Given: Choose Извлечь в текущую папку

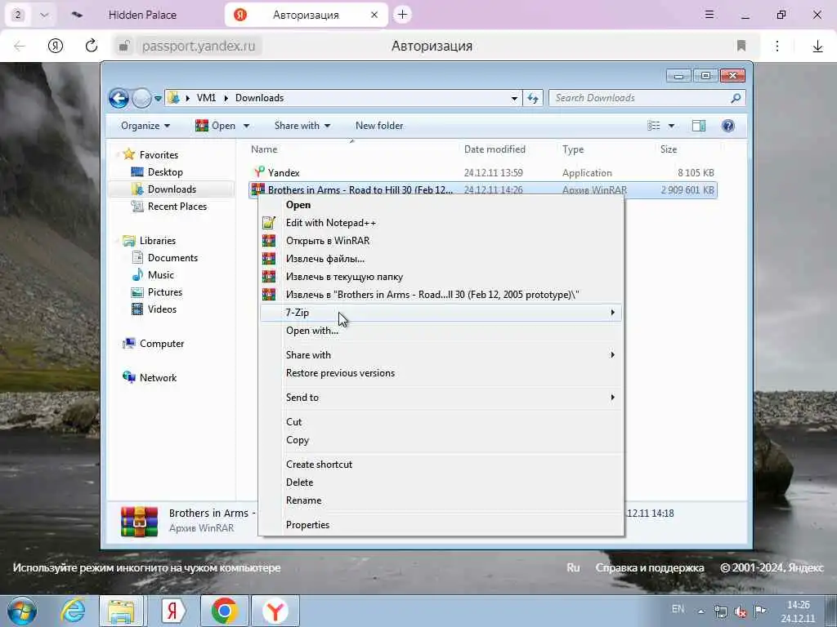Looking at the screenshot, I should [x=441, y=277].
